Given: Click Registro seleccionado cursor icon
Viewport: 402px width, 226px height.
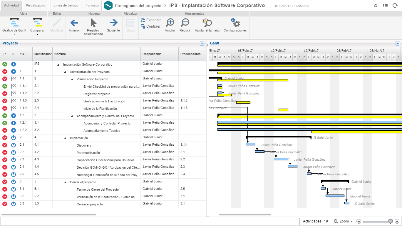Looking at the screenshot, I should coord(93,23).
